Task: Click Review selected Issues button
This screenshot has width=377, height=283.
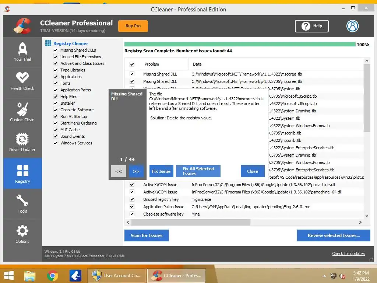Action: [x=334, y=235]
